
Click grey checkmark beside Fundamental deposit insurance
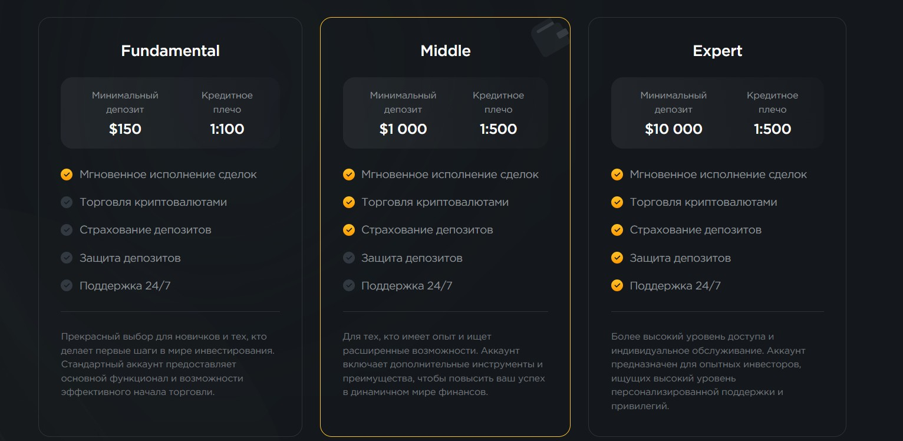point(67,230)
